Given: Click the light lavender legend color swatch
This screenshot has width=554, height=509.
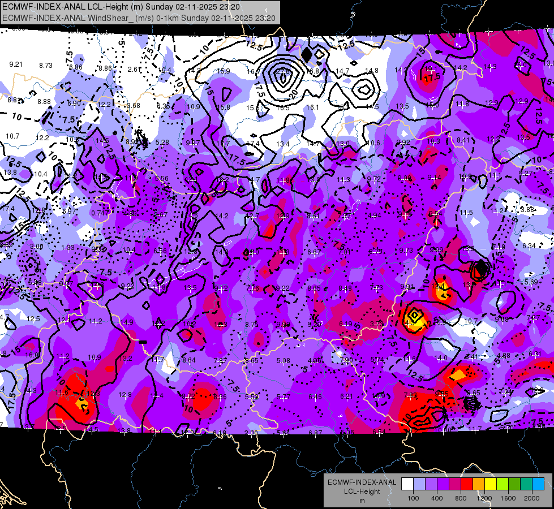Looking at the screenshot, I should (x=419, y=484).
